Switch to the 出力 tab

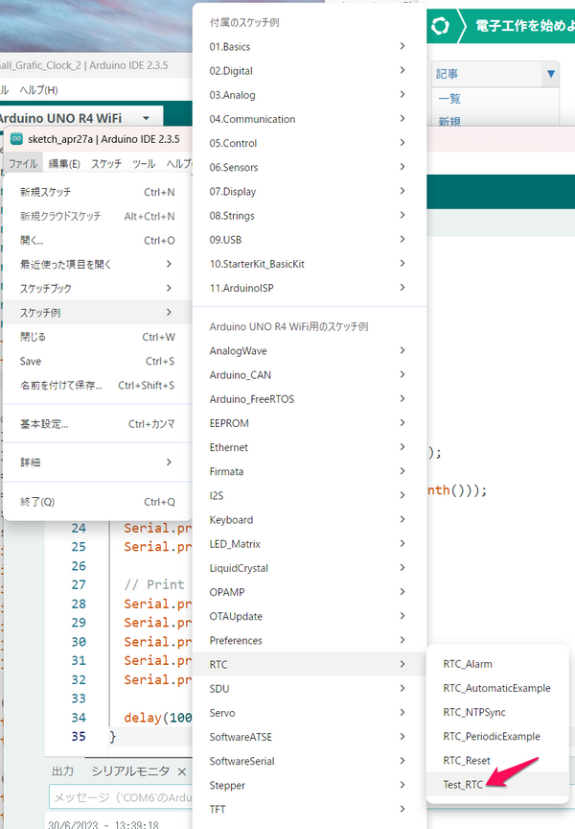(62, 771)
